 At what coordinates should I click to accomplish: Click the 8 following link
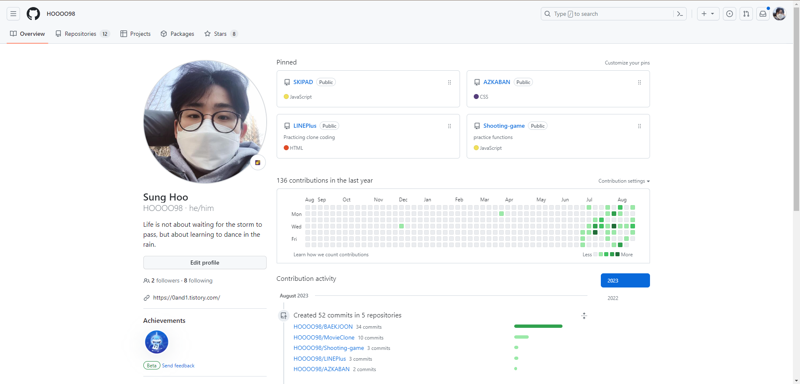[198, 281]
